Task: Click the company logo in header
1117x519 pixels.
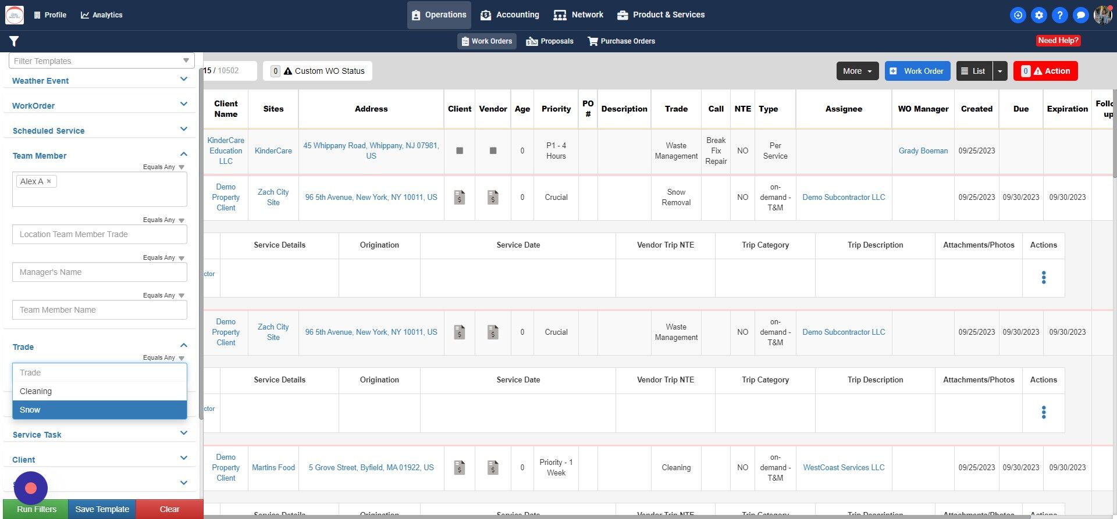Action: pos(15,15)
